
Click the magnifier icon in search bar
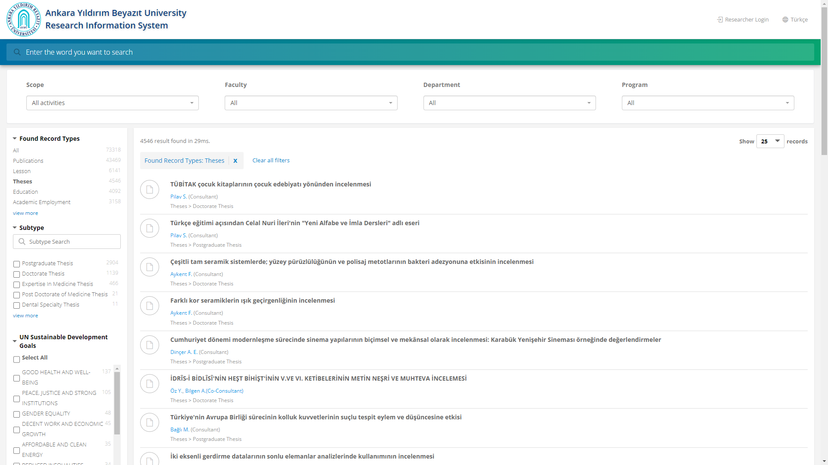tap(17, 52)
